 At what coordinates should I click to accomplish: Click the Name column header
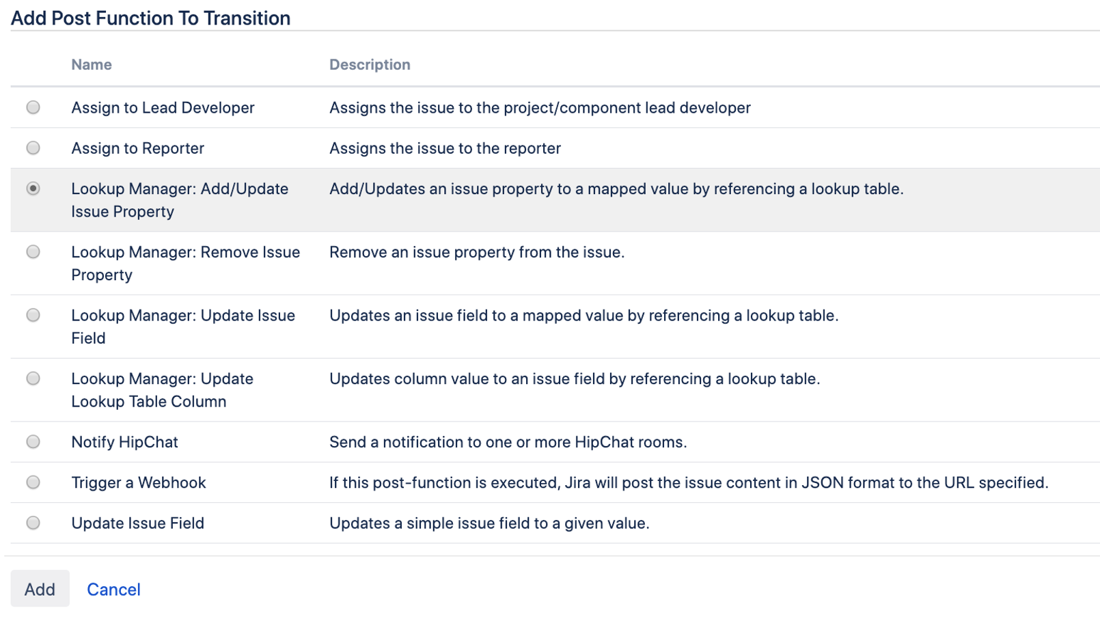(92, 65)
